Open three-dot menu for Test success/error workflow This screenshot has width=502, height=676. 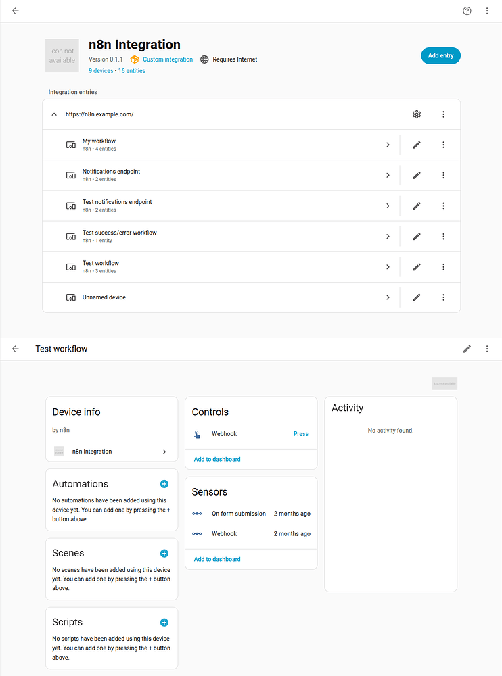coord(443,236)
